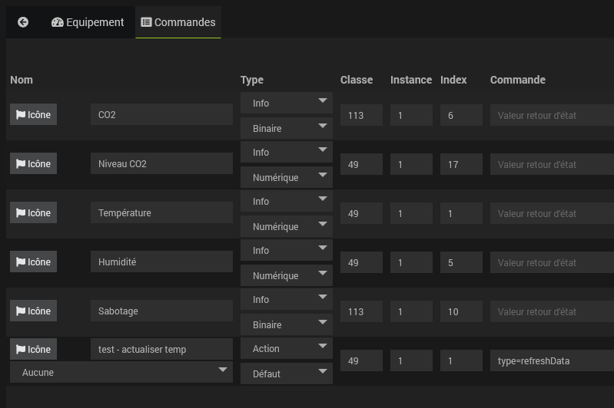Open the Numérique dropdown for Niveau CO2
The image size is (614, 408).
286,178
